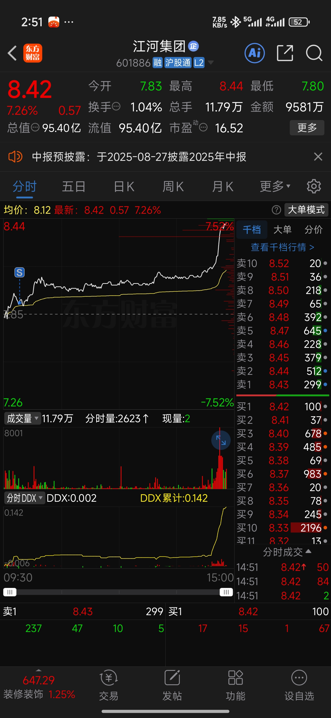This screenshot has height=718, width=331.
Task: Tap the L2 level badge
Action: tap(199, 63)
